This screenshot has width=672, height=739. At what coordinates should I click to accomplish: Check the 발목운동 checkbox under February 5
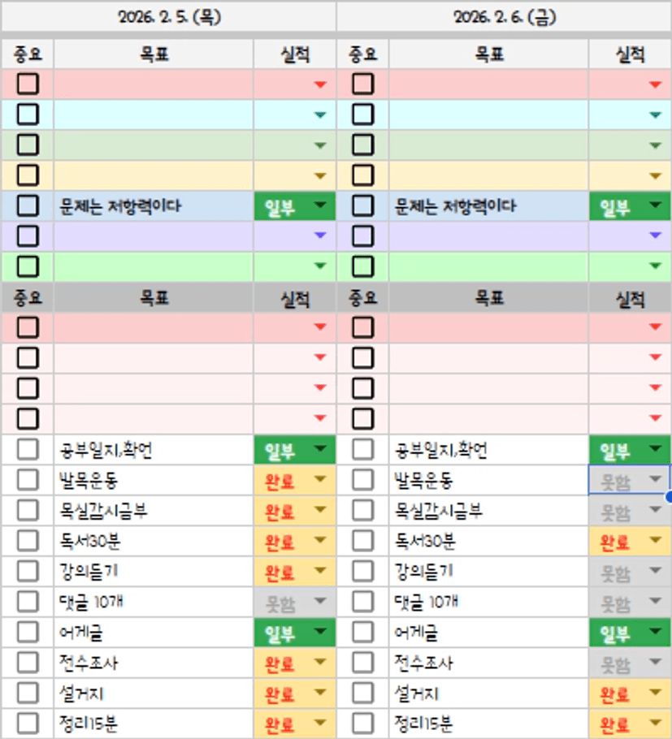coord(28,480)
